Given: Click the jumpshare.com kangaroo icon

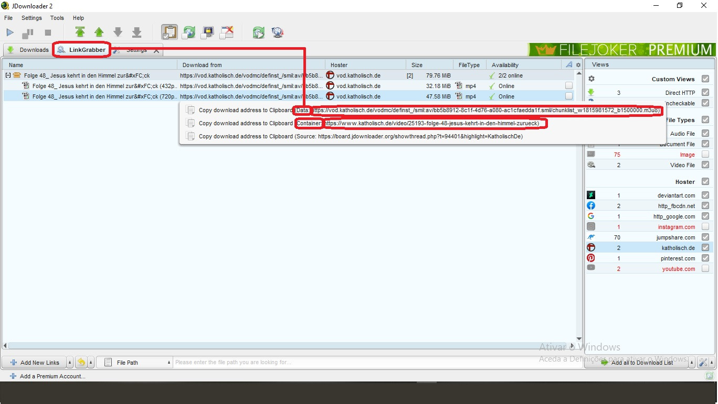Looking at the screenshot, I should tap(591, 237).
